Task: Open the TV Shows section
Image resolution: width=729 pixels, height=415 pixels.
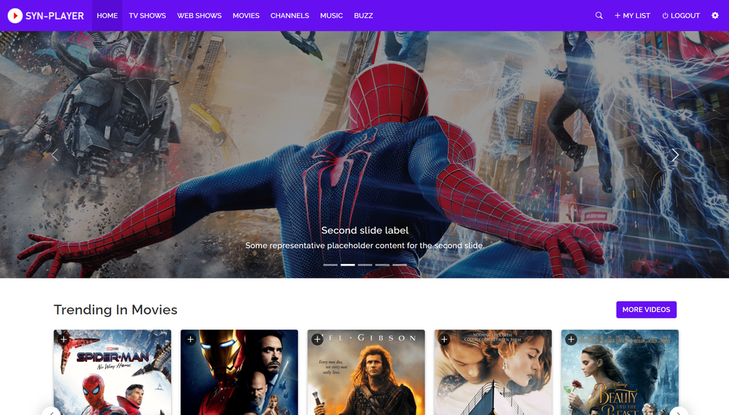Action: tap(147, 15)
